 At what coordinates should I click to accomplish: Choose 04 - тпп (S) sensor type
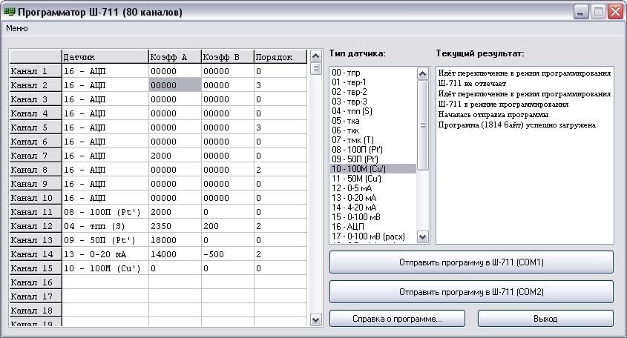pos(352,110)
